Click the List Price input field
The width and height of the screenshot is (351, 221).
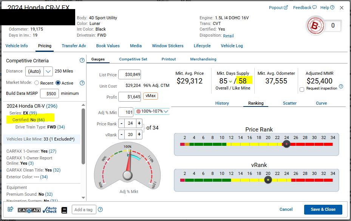(x=130, y=74)
